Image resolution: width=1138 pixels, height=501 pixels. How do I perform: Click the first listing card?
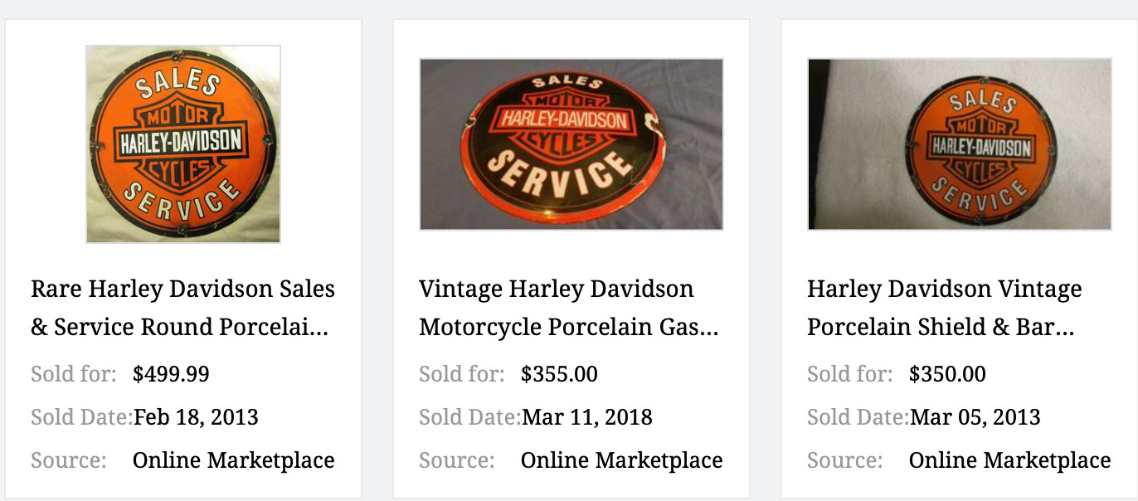click(x=183, y=249)
